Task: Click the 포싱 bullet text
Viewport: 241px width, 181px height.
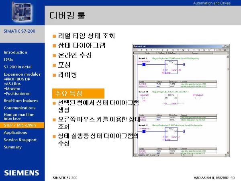Action: point(64,65)
